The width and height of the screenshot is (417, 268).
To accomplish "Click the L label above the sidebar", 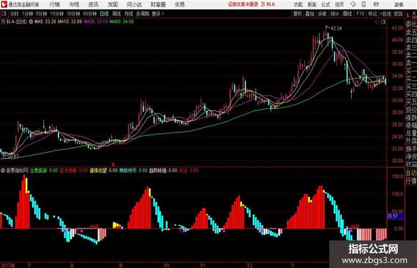I will (x=408, y=15).
